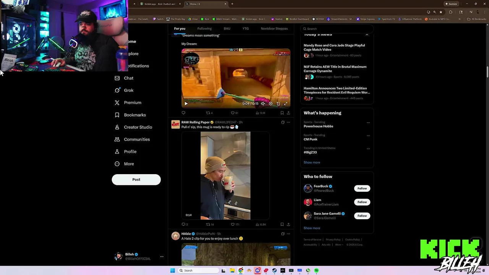489x275 pixels.
Task: Open Communities in the sidebar
Action: coord(132,139)
